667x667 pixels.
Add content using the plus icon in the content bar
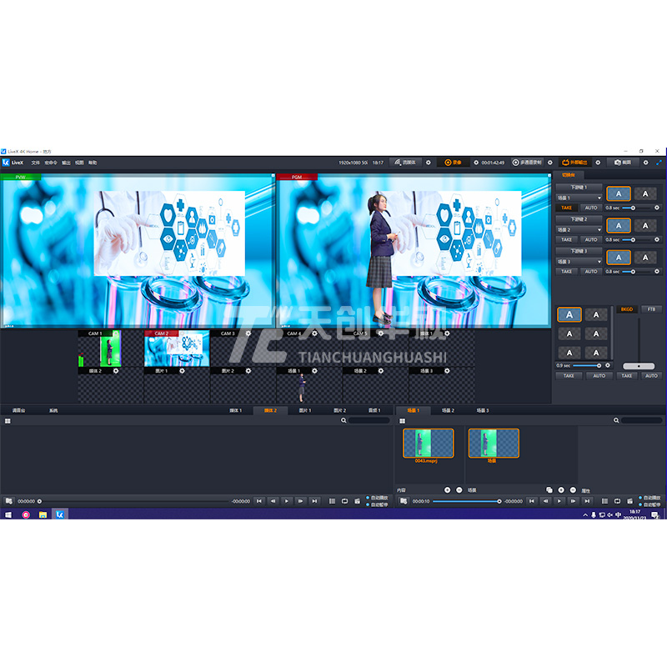pyautogui.click(x=447, y=490)
